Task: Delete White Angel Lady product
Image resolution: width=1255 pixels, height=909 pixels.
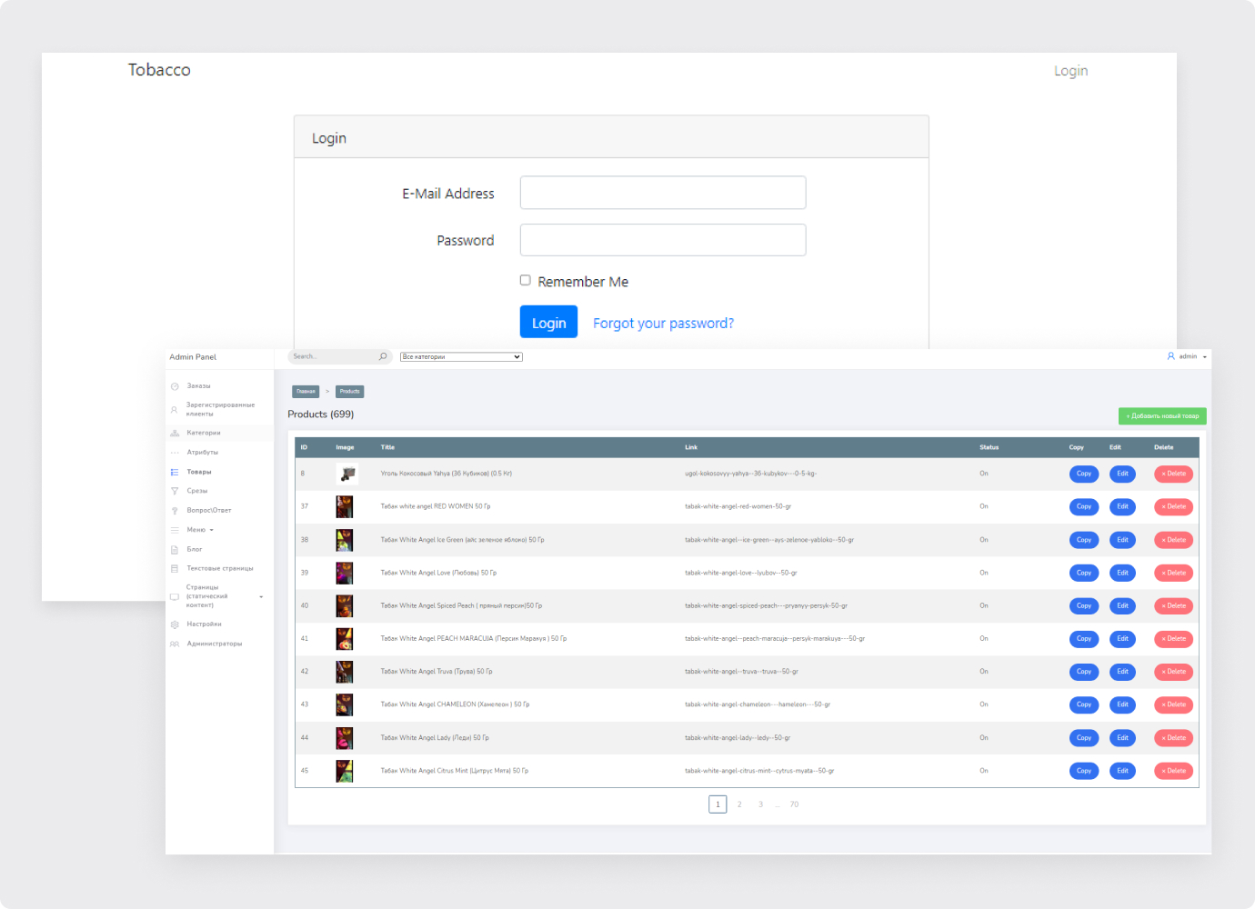Action: 1173,738
